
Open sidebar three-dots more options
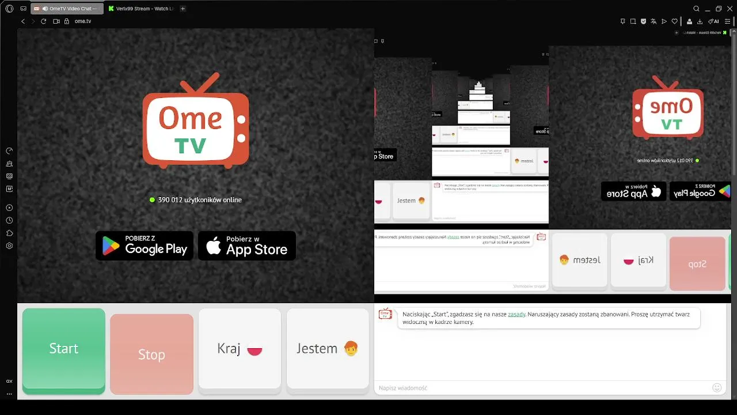pos(9,394)
